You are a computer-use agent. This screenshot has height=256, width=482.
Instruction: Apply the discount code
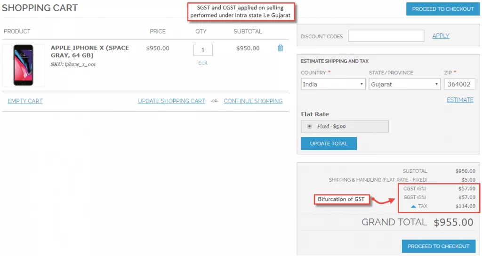[x=441, y=36]
